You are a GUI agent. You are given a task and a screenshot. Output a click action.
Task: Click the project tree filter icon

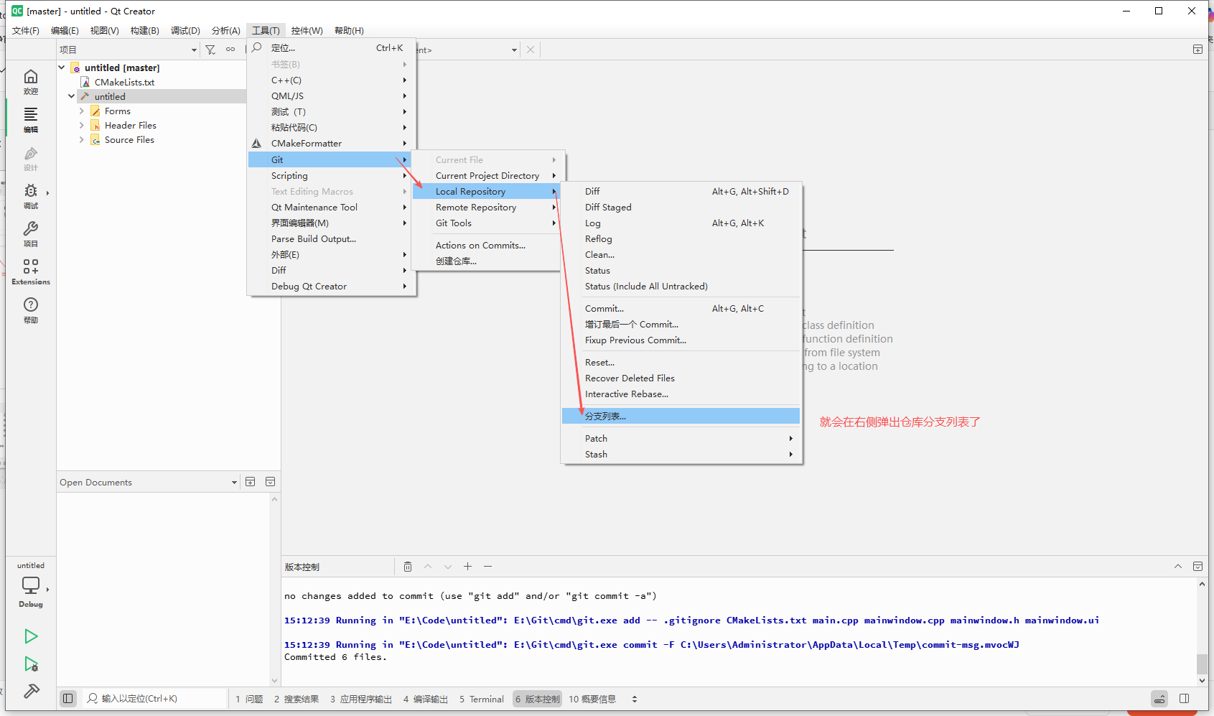pos(210,50)
